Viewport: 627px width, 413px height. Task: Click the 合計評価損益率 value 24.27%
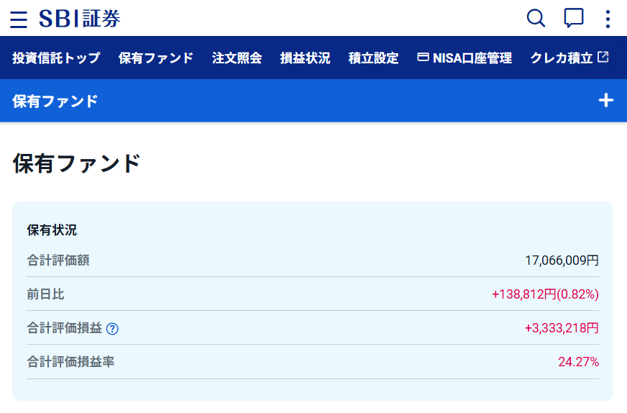[x=578, y=362]
